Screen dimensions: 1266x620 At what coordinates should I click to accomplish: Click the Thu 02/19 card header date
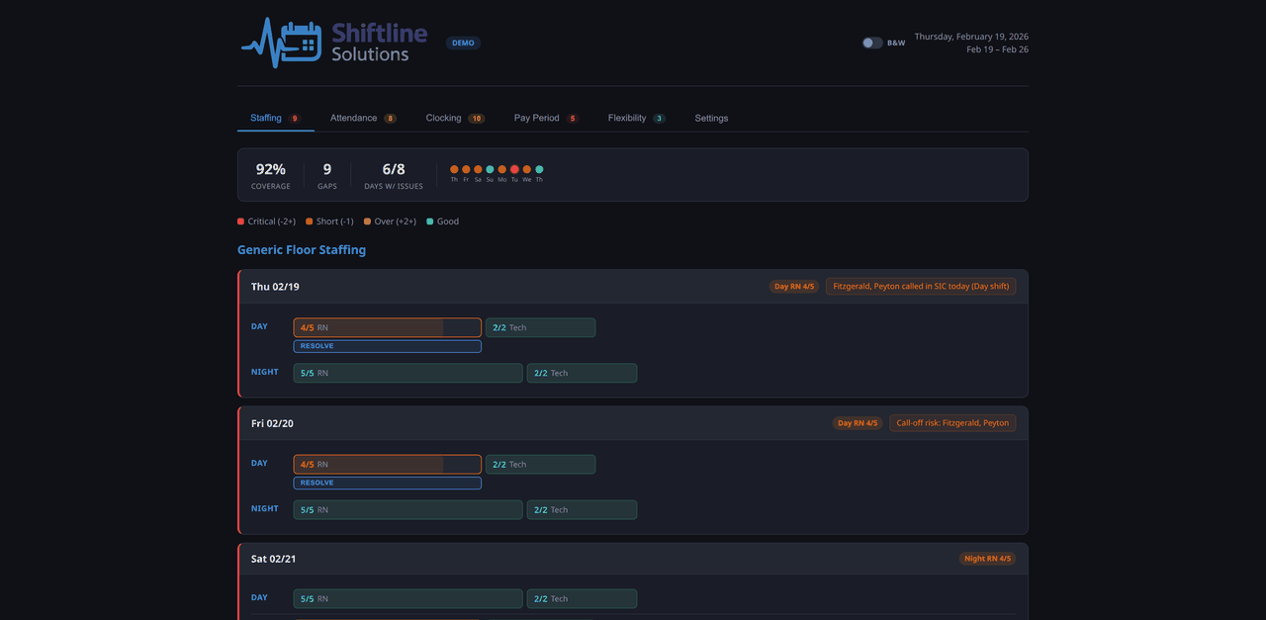pyautogui.click(x=275, y=287)
